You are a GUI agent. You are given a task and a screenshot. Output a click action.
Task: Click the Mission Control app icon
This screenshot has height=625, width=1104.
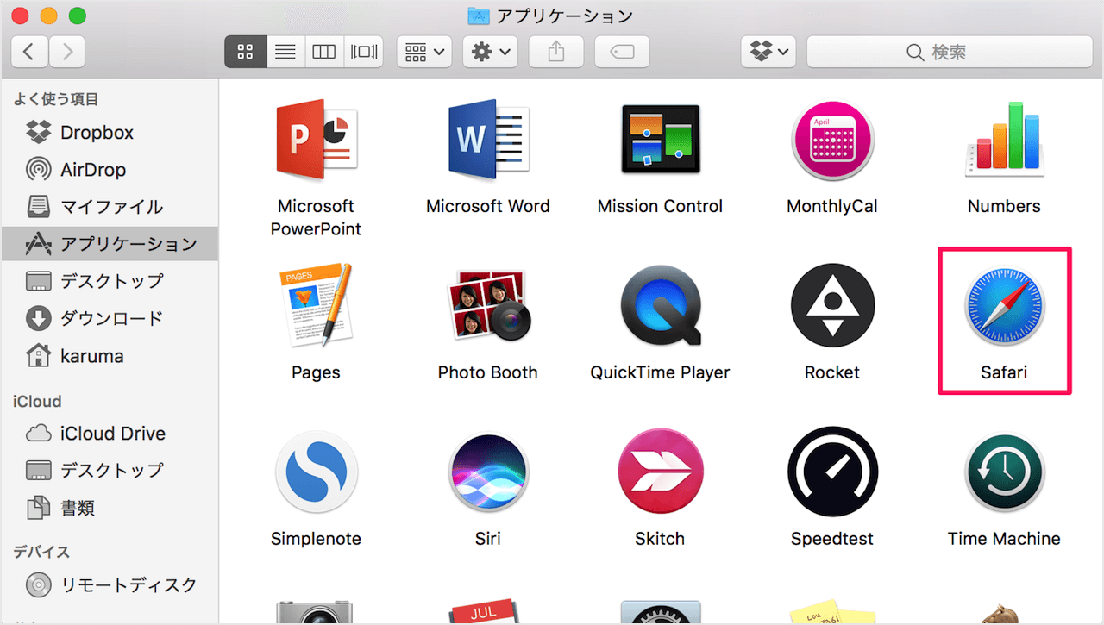tap(661, 139)
